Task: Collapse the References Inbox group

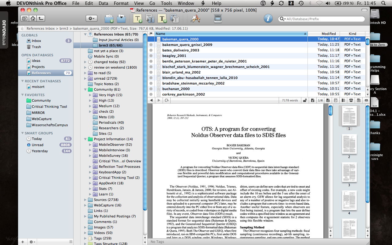Action: click(86, 34)
